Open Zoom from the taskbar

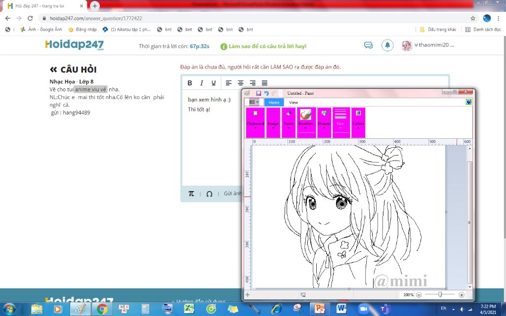pyautogui.click(x=363, y=309)
